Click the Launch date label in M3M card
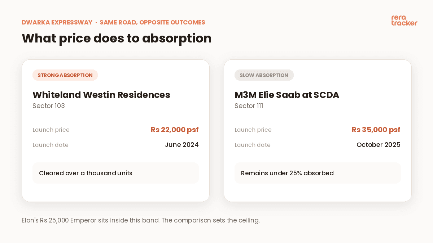 [x=253, y=145]
